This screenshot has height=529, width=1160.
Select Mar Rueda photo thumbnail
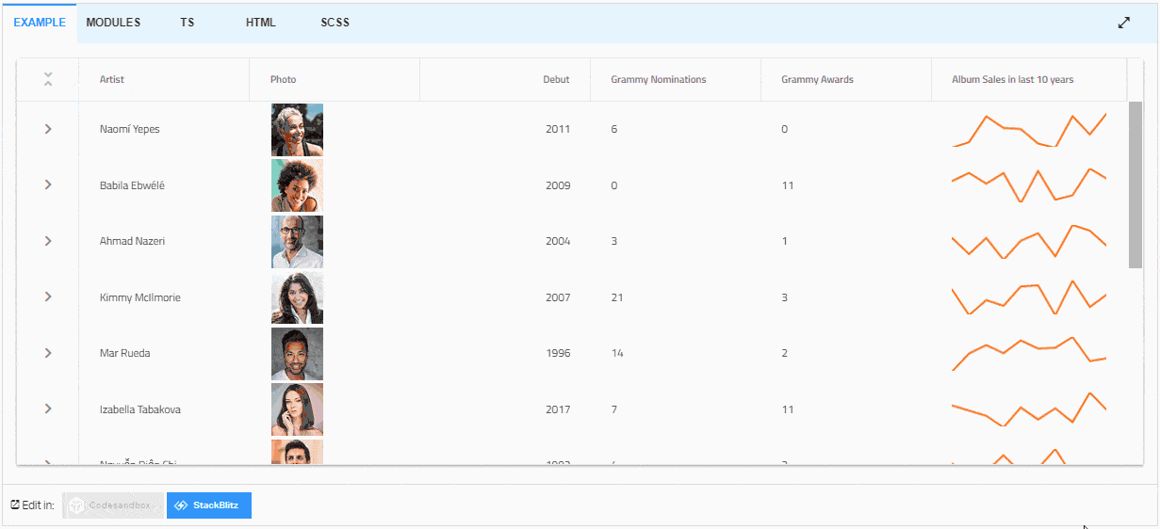297,354
